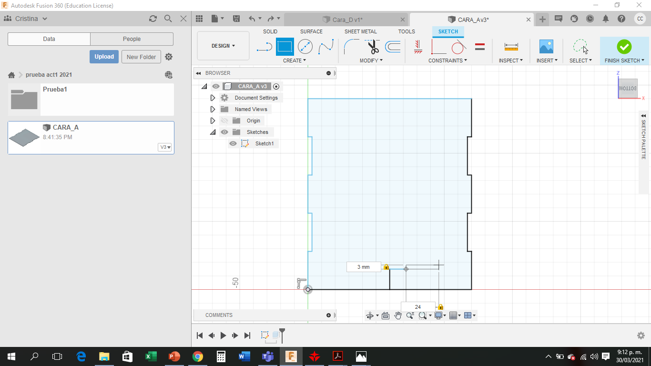The height and width of the screenshot is (366, 651).
Task: Collapse the Sketches node
Action: click(x=213, y=132)
